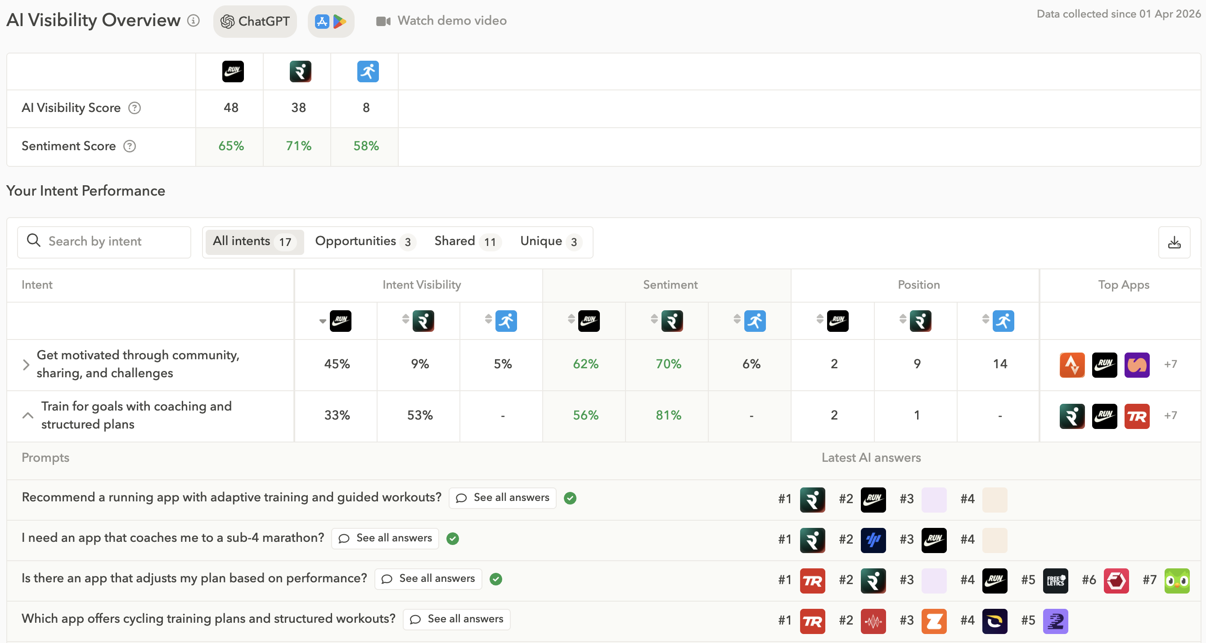Click #6 red hexagon app icon in adjusts plan answers
The width and height of the screenshot is (1206, 643).
1116,581
